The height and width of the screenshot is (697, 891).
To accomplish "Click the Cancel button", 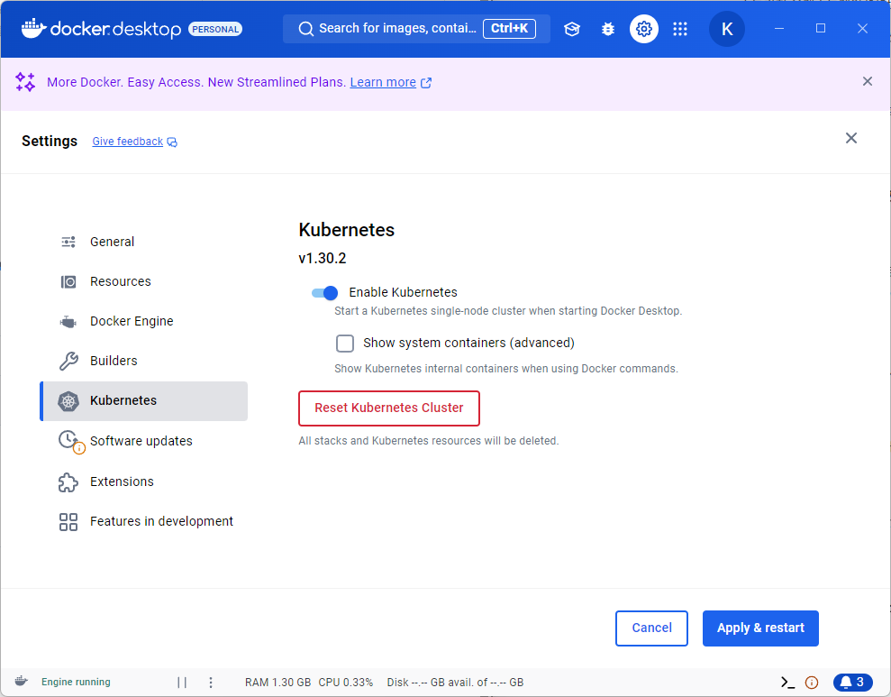I will coord(651,628).
